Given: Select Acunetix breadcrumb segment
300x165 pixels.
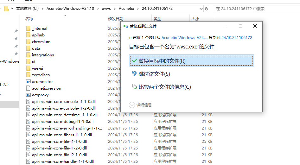Looking at the screenshot, I should pos(126,9).
